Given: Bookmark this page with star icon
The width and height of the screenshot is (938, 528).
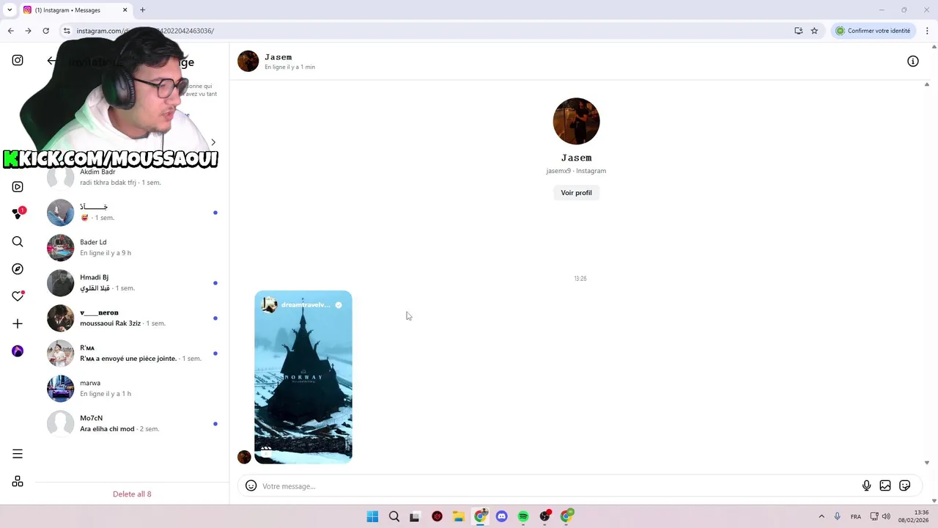Looking at the screenshot, I should 814,31.
